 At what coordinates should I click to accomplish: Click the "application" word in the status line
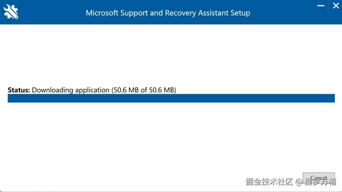click(x=92, y=90)
